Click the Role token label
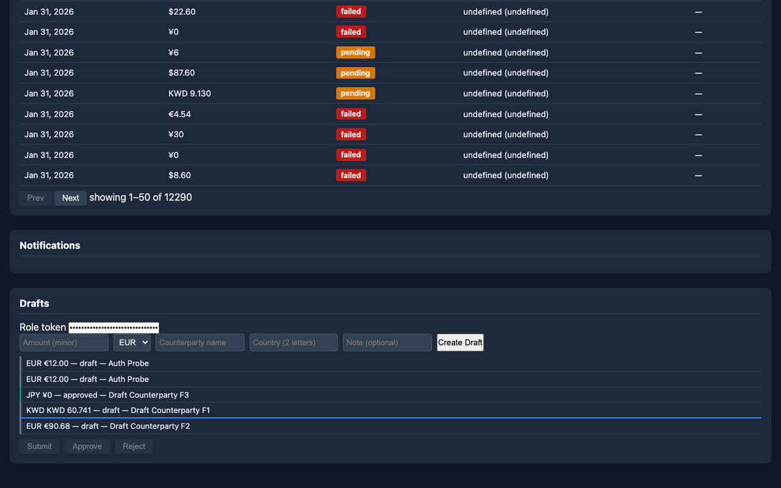Screen dimensions: 781x488 coord(43,327)
